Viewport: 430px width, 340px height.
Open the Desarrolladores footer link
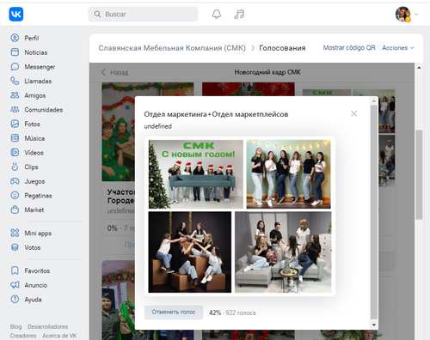coord(48,326)
